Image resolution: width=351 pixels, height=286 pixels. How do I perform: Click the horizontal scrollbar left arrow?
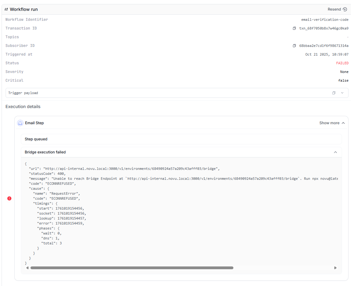tap(27, 268)
